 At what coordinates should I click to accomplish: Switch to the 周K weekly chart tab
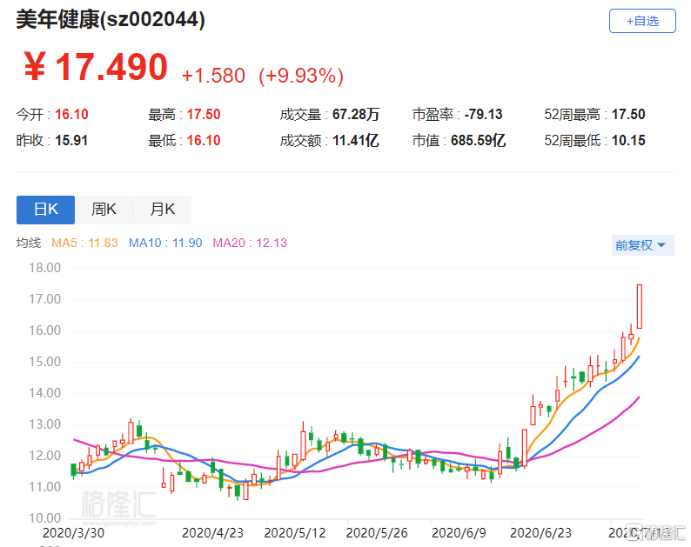pos(104,210)
